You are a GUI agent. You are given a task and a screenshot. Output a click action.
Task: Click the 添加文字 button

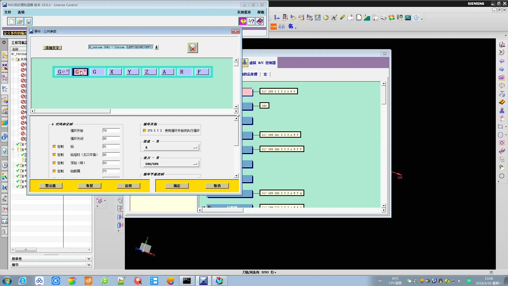point(52,48)
